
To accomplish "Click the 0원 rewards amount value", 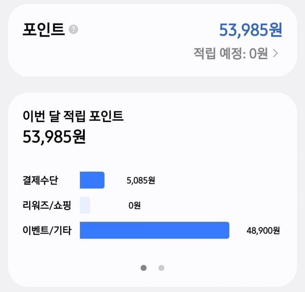I will click(135, 205).
